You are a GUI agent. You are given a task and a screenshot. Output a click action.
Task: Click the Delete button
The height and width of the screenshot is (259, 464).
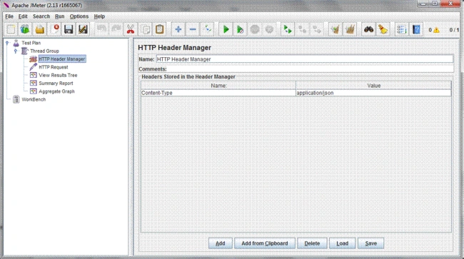pyautogui.click(x=312, y=243)
